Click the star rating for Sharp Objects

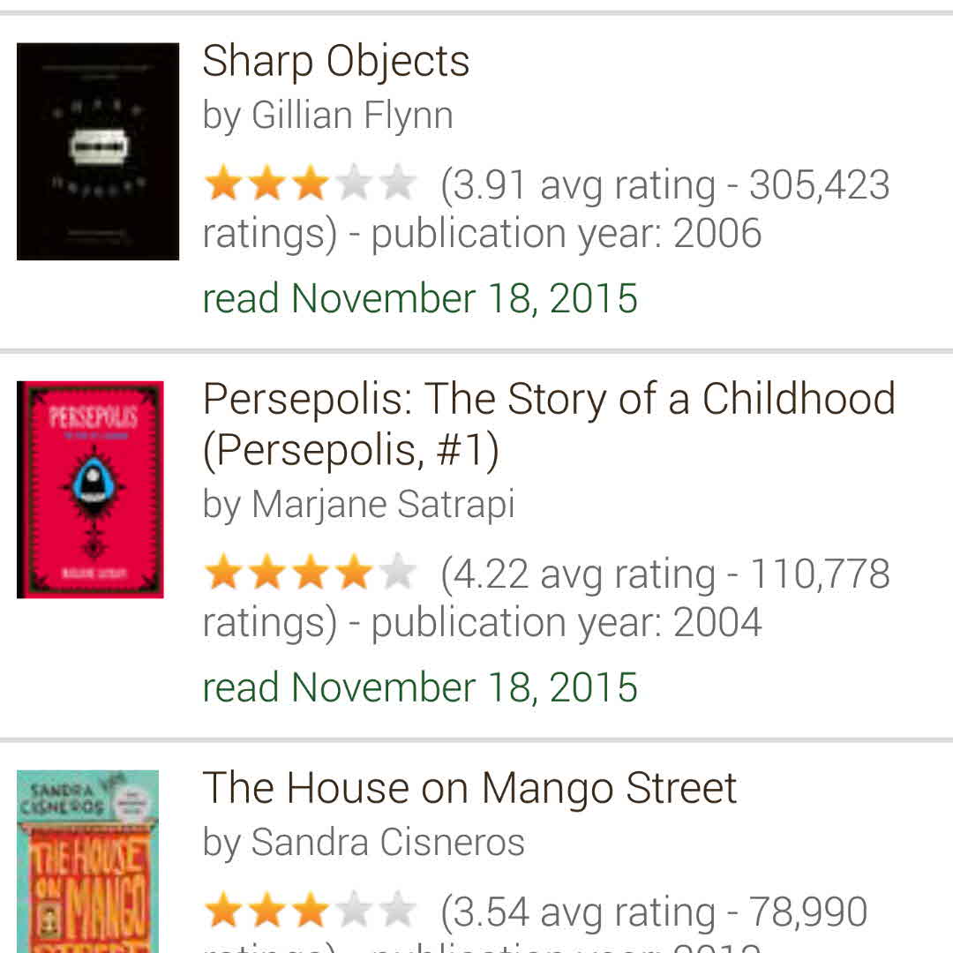click(x=310, y=184)
